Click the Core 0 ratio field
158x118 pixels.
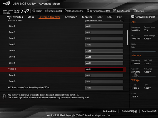[104, 26]
